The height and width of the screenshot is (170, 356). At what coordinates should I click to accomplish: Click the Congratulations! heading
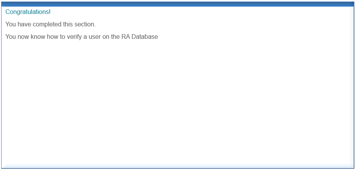pos(28,12)
